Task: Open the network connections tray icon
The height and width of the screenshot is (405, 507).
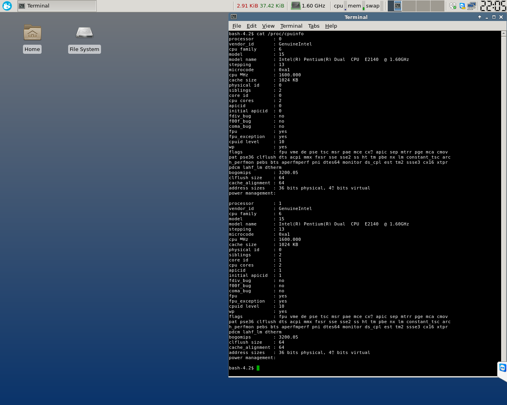Action: pos(471,6)
